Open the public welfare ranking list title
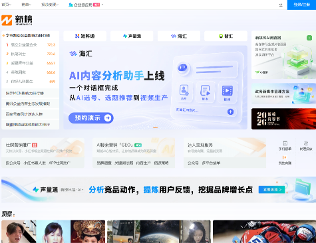The width and height of the screenshot is (316, 243). pos(28,35)
